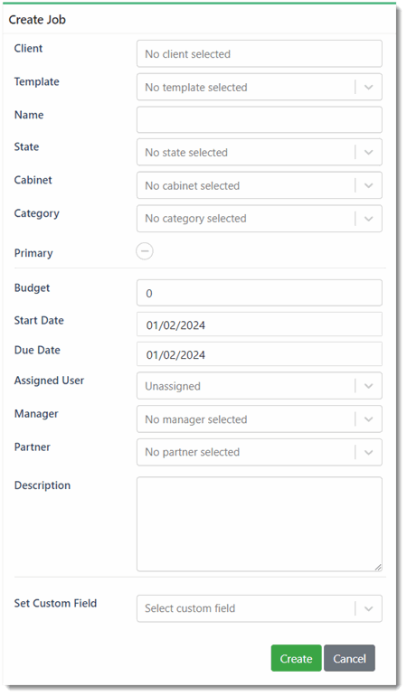This screenshot has height=696, width=407.
Task: Expand the Partner dropdown arrow
Action: coord(368,452)
